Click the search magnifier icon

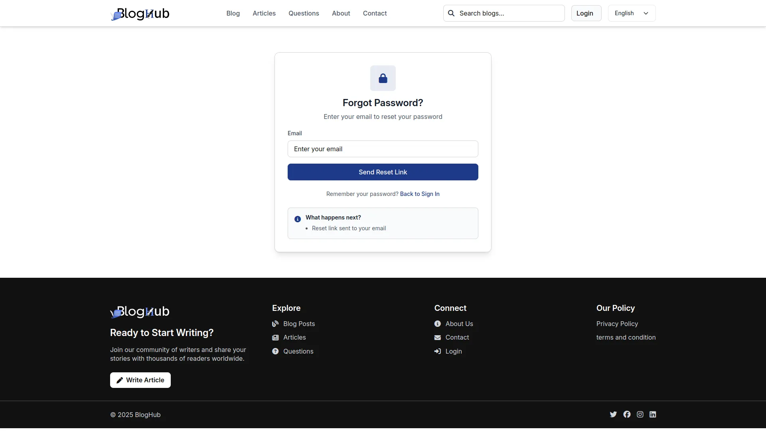click(x=451, y=13)
